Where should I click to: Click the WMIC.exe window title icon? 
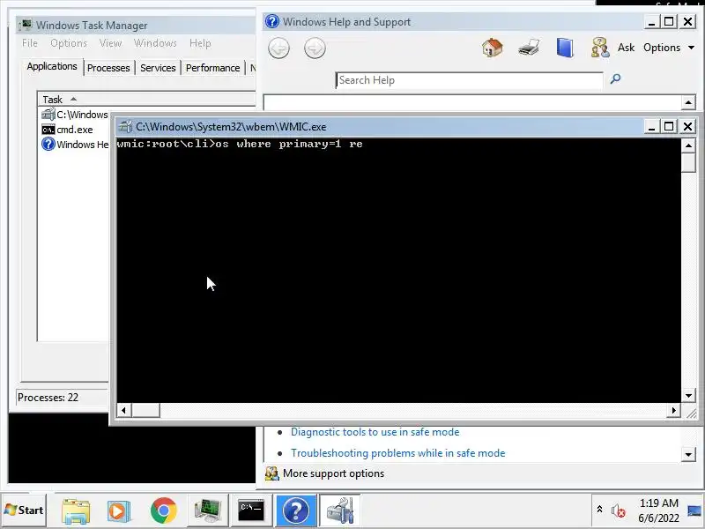pyautogui.click(x=125, y=127)
